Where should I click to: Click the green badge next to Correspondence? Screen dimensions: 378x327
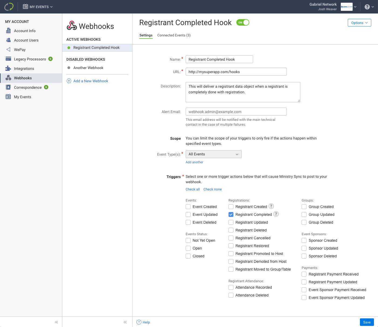(x=46, y=87)
